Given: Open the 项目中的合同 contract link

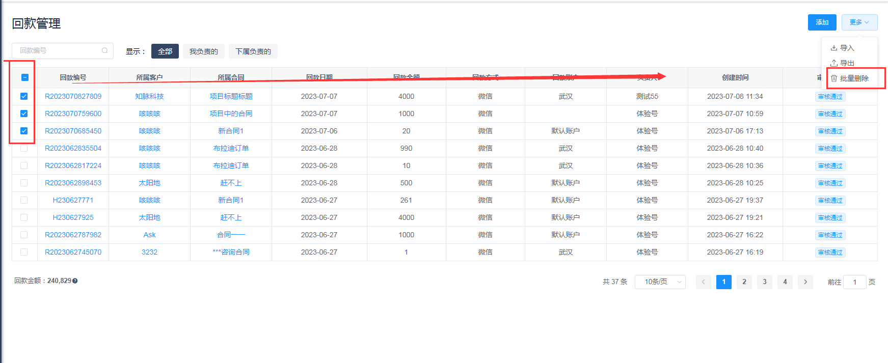Looking at the screenshot, I should 231,114.
